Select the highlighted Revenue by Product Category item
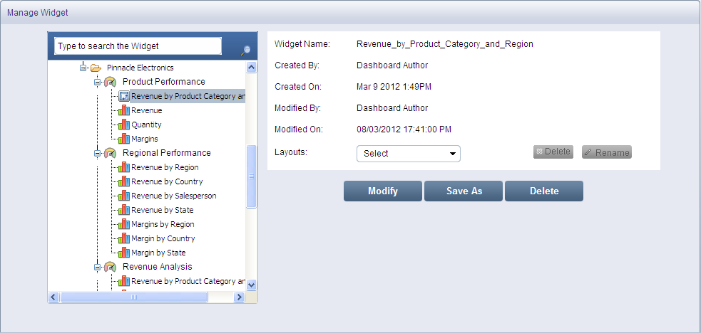Viewport: 701px width, 333px height. 188,96
